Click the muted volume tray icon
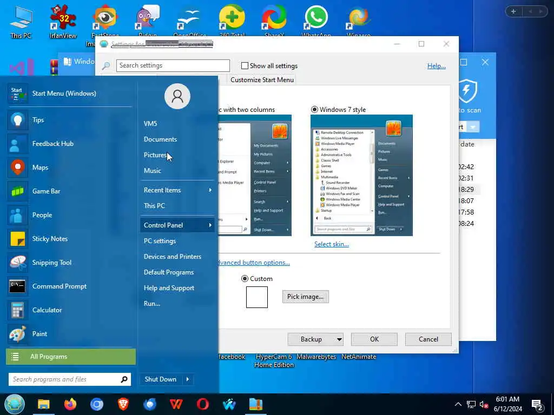554x415 pixels. (x=484, y=404)
